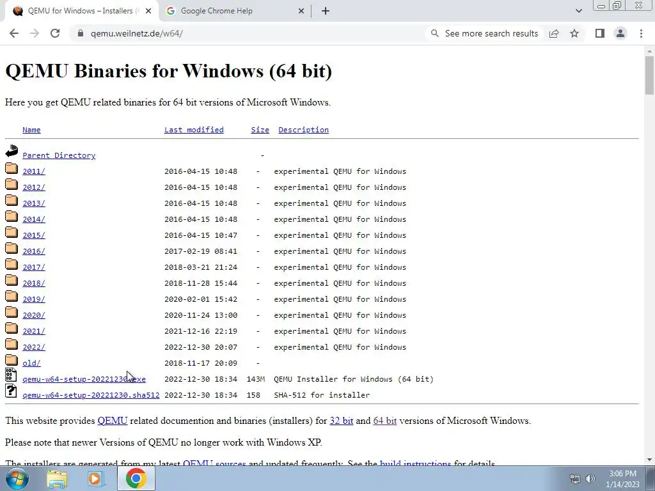Image resolution: width=655 pixels, height=491 pixels.
Task: Open File Explorer from the taskbar
Action: tap(57, 478)
